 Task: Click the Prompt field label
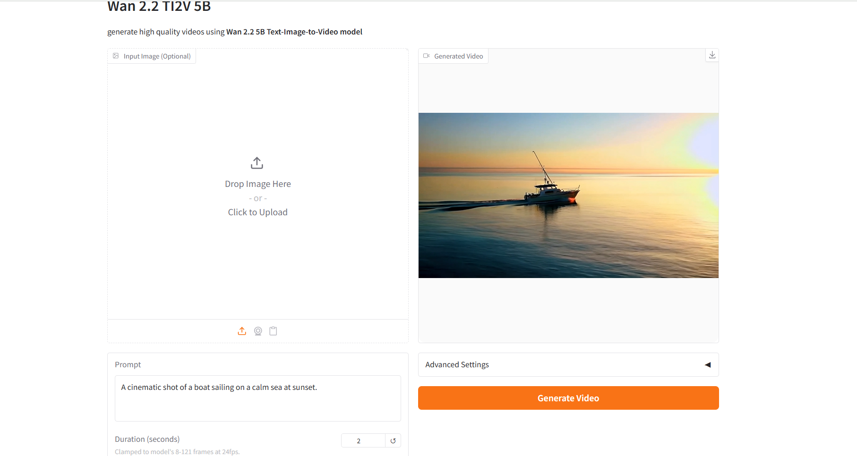[128, 364]
